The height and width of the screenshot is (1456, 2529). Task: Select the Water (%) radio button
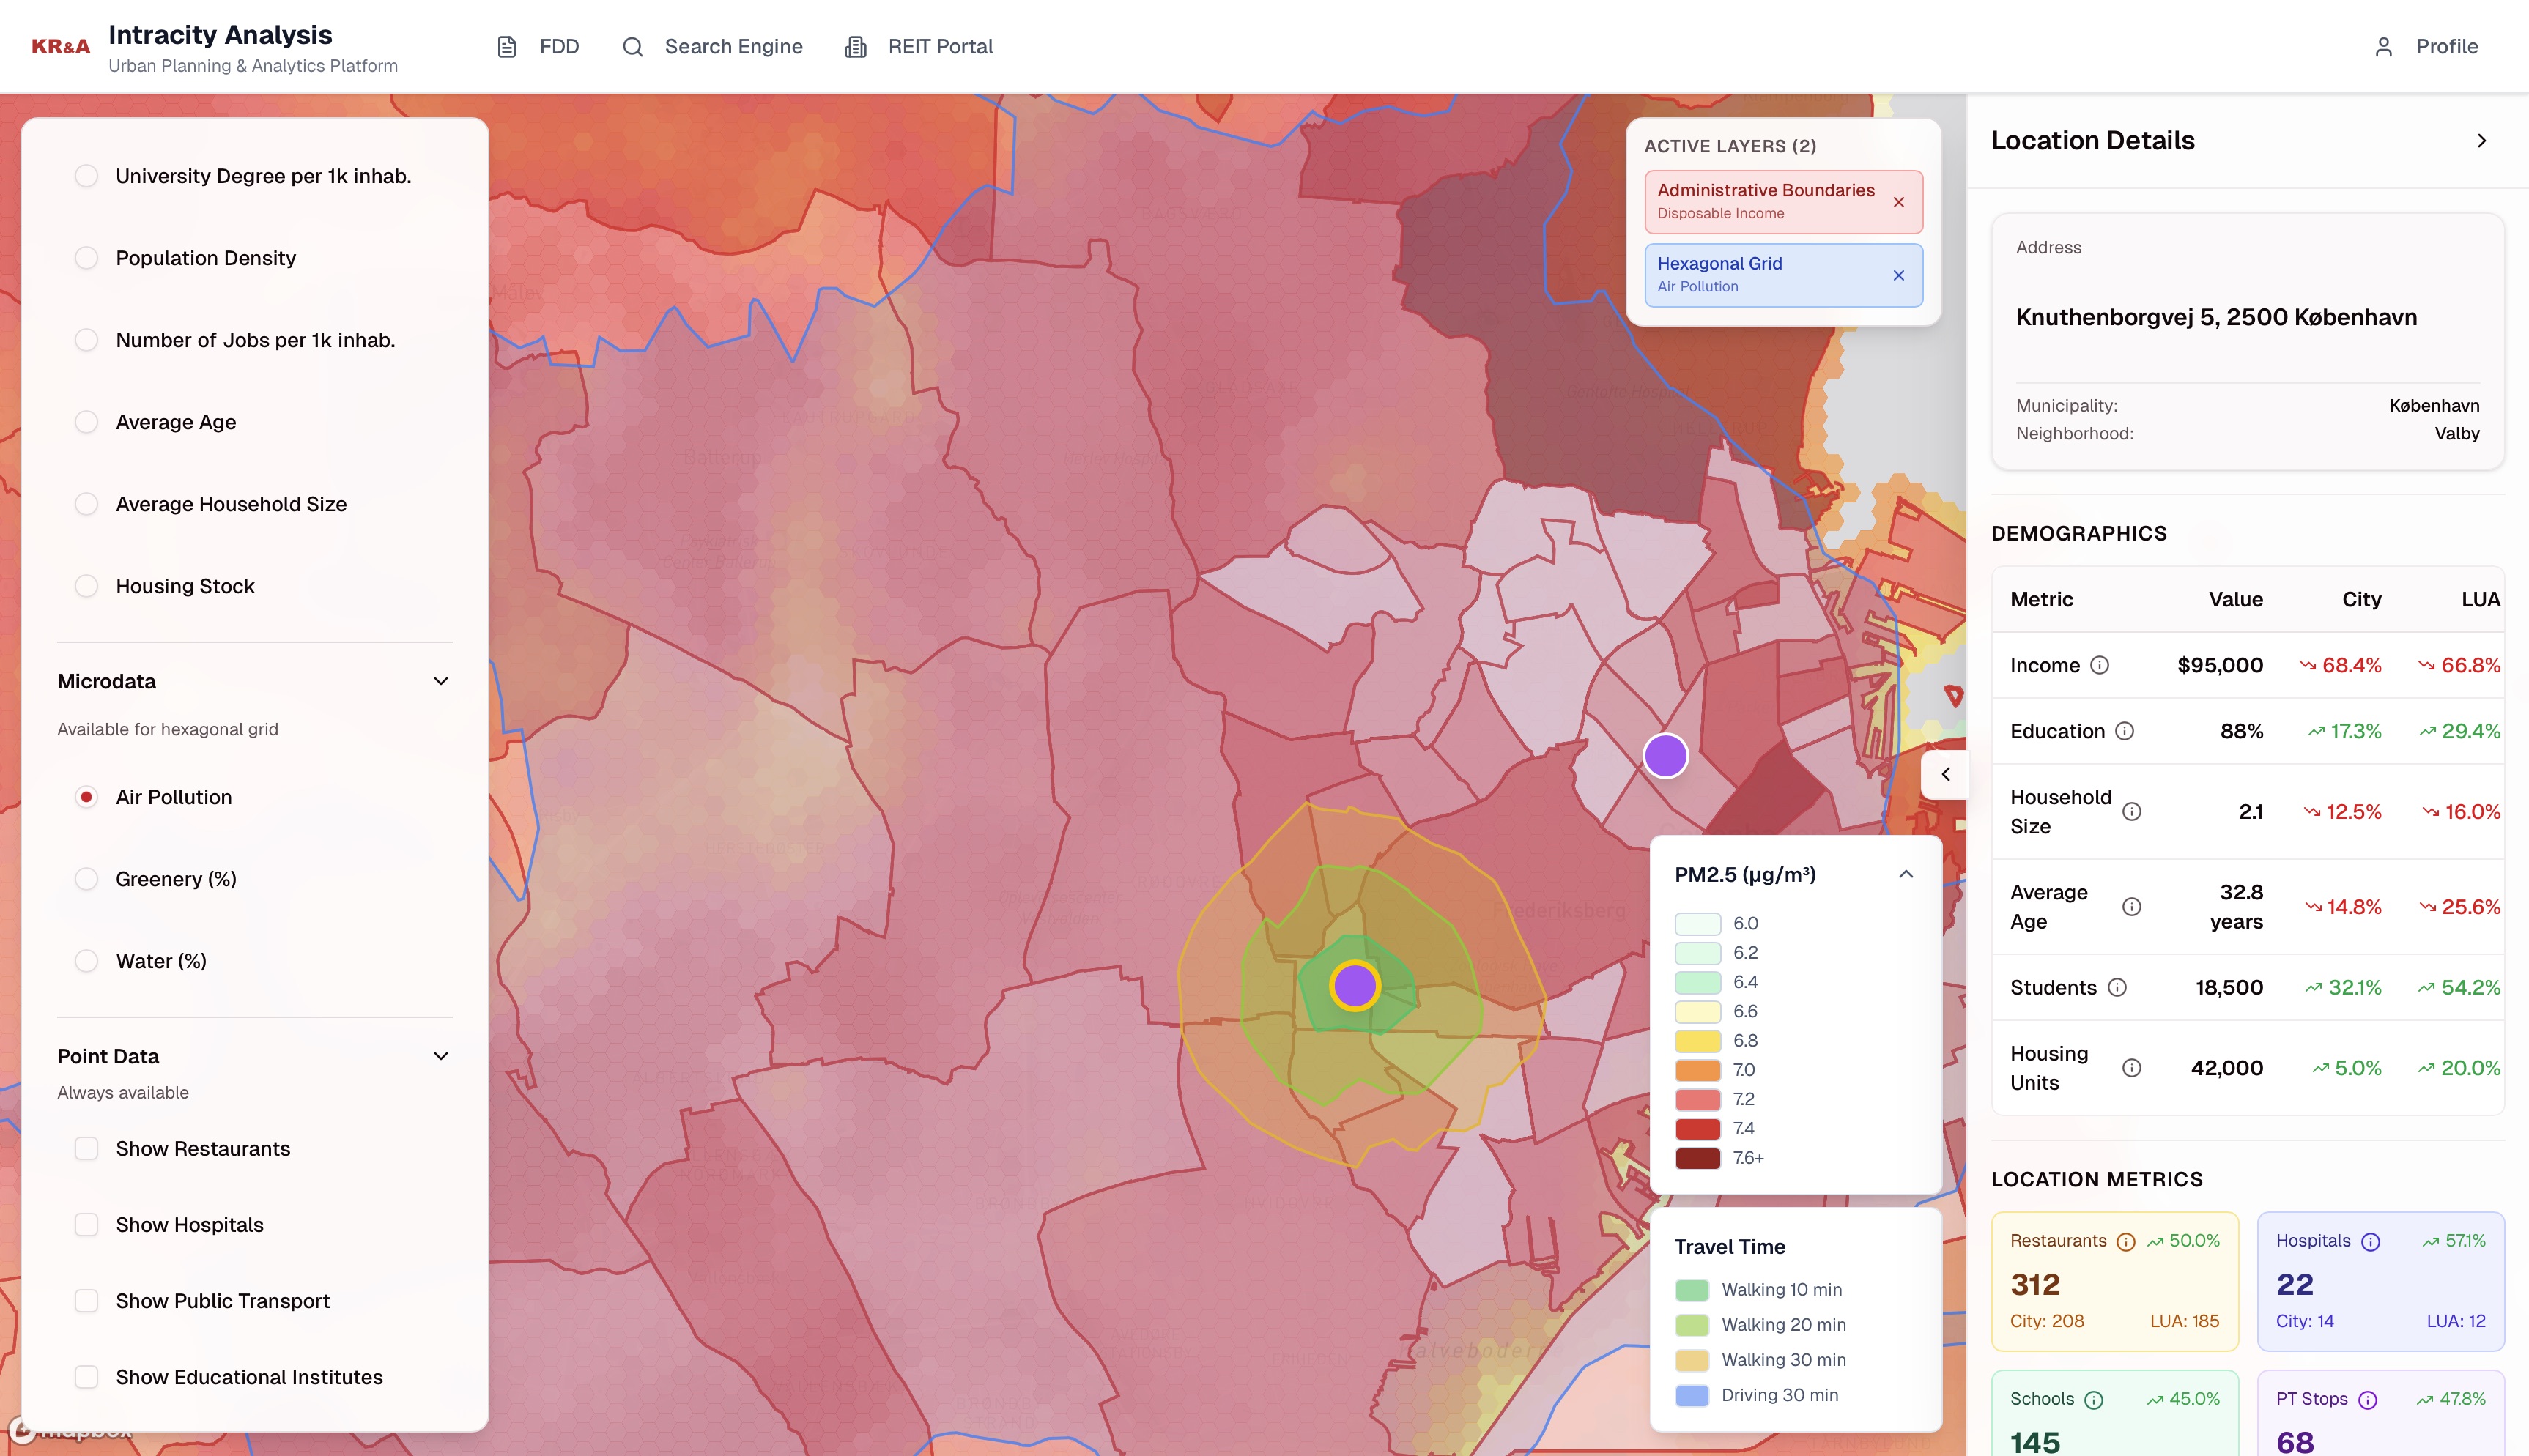[x=87, y=961]
